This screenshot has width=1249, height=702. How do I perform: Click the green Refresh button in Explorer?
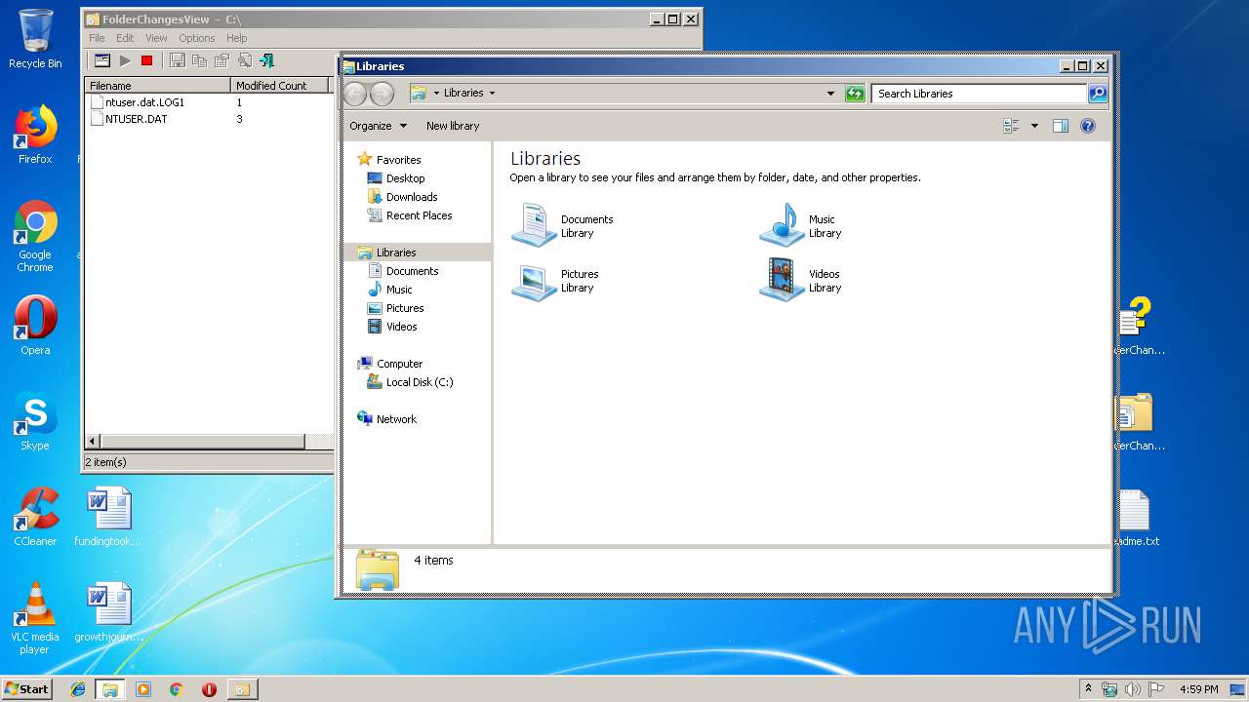coord(855,94)
